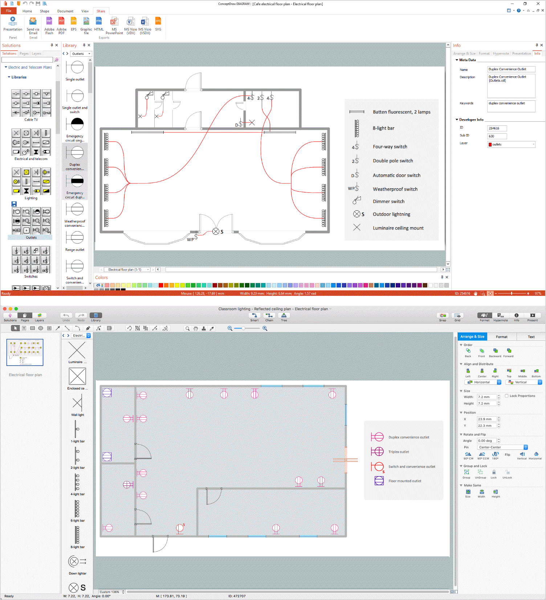Collapse the Electric and Telecom Plans tree
The image size is (546, 600).
pyautogui.click(x=6, y=67)
